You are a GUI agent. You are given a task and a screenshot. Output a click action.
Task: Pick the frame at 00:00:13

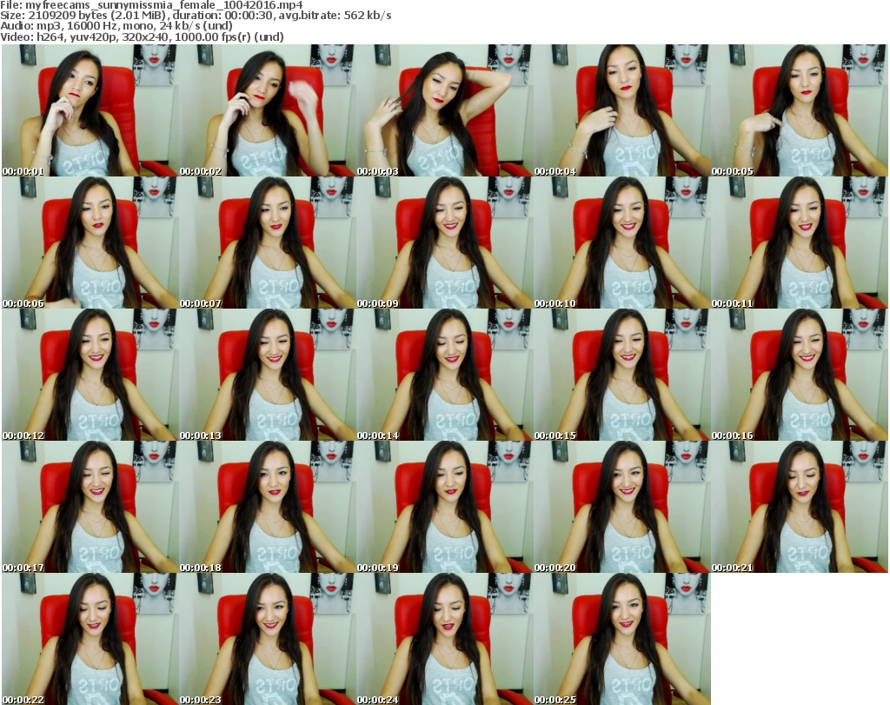coord(268,376)
